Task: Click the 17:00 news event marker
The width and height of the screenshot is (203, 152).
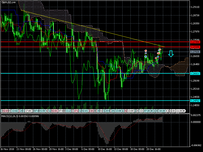Action: [x=28, y=111]
